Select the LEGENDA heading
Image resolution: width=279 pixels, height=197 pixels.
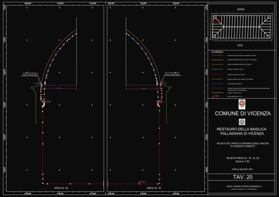click(x=217, y=52)
